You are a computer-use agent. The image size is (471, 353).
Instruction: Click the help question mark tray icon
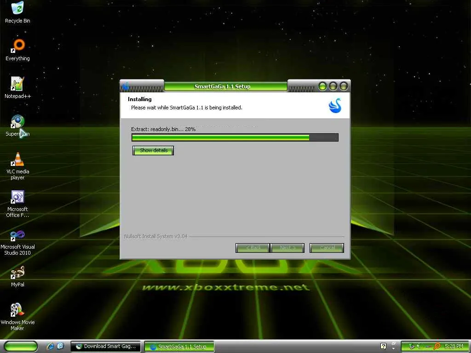[x=383, y=346]
